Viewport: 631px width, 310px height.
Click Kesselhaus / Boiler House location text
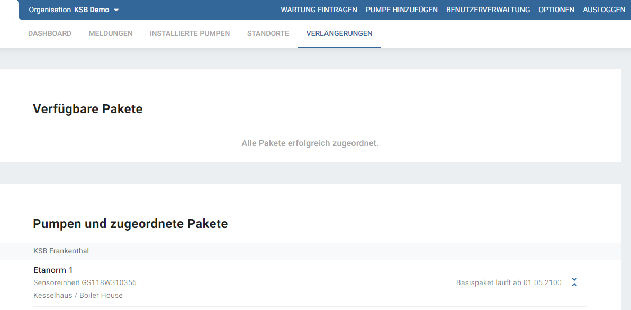78,295
